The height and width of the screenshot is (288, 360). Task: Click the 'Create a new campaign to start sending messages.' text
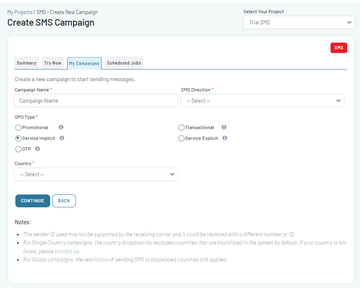tap(75, 79)
